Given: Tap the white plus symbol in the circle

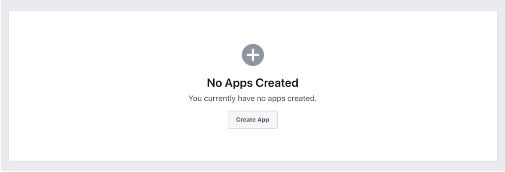Looking at the screenshot, I should 253,55.
